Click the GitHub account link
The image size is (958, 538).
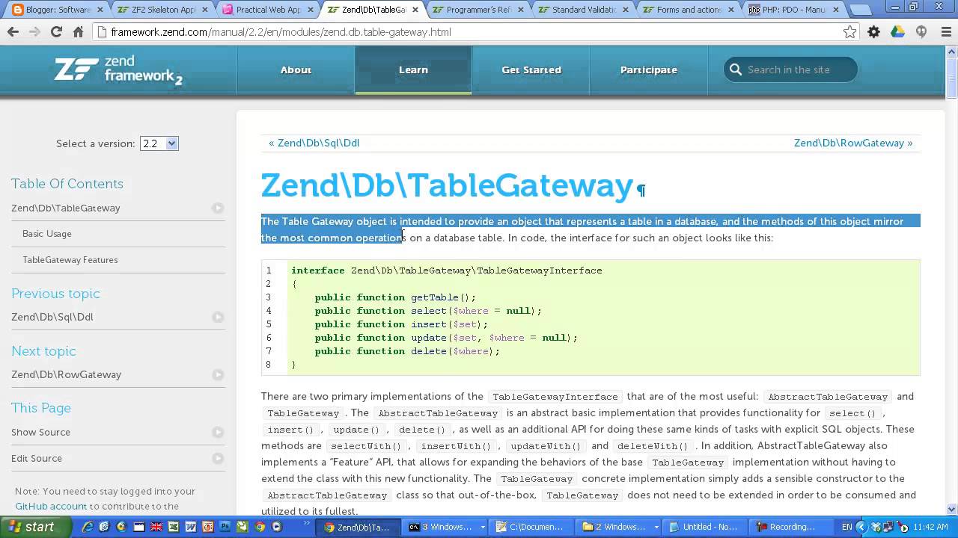51,506
